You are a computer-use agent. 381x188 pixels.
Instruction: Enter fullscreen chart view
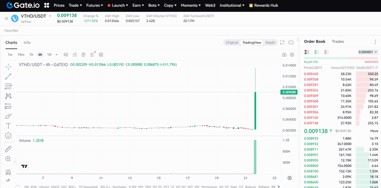pos(282,42)
